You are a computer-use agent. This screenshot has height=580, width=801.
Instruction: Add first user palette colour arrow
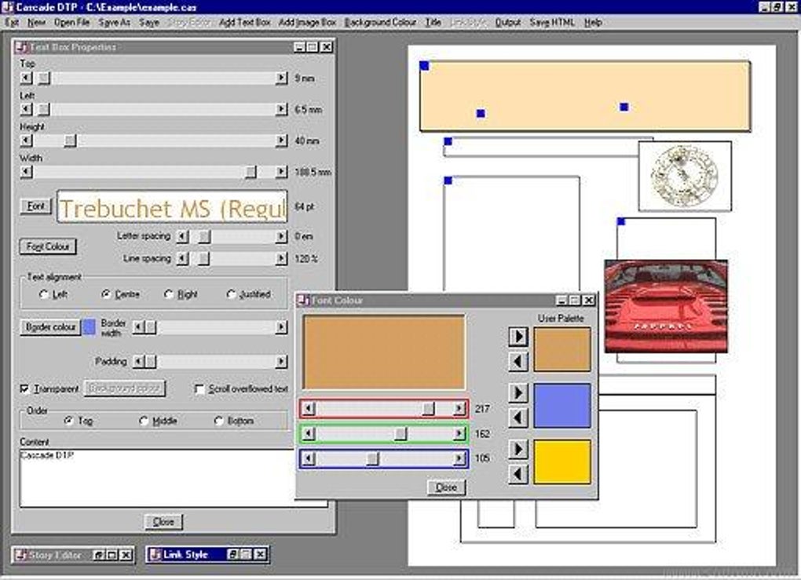point(518,336)
